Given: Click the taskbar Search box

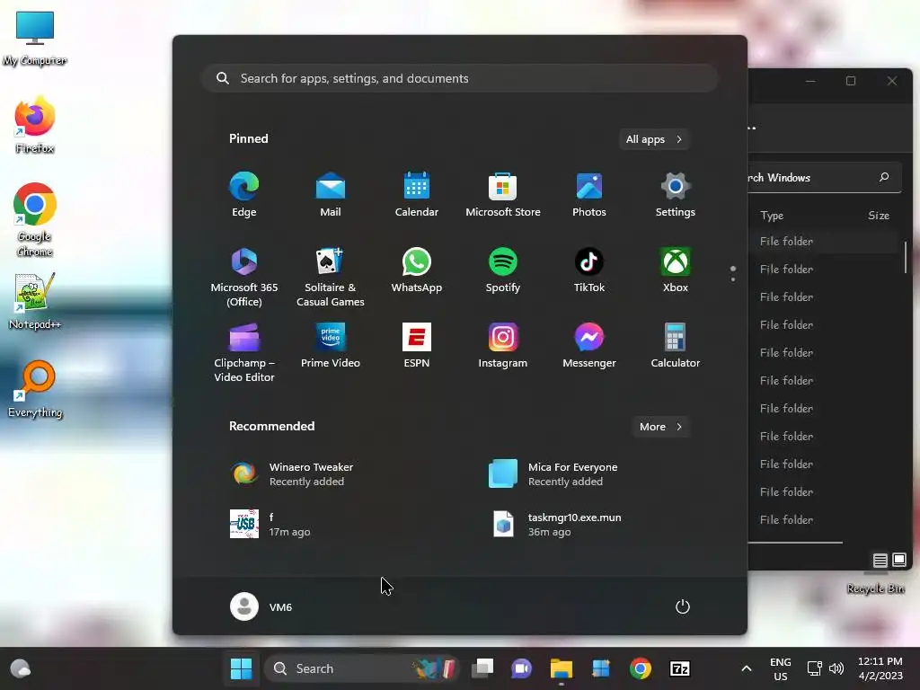Looking at the screenshot, I should 361,668.
